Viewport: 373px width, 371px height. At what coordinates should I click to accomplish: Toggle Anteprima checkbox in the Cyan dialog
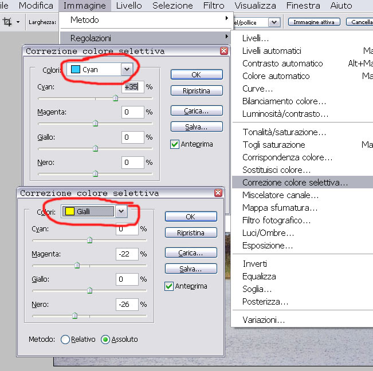[175, 144]
